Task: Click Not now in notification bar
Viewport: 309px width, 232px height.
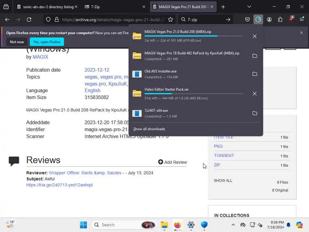Action: (x=17, y=42)
